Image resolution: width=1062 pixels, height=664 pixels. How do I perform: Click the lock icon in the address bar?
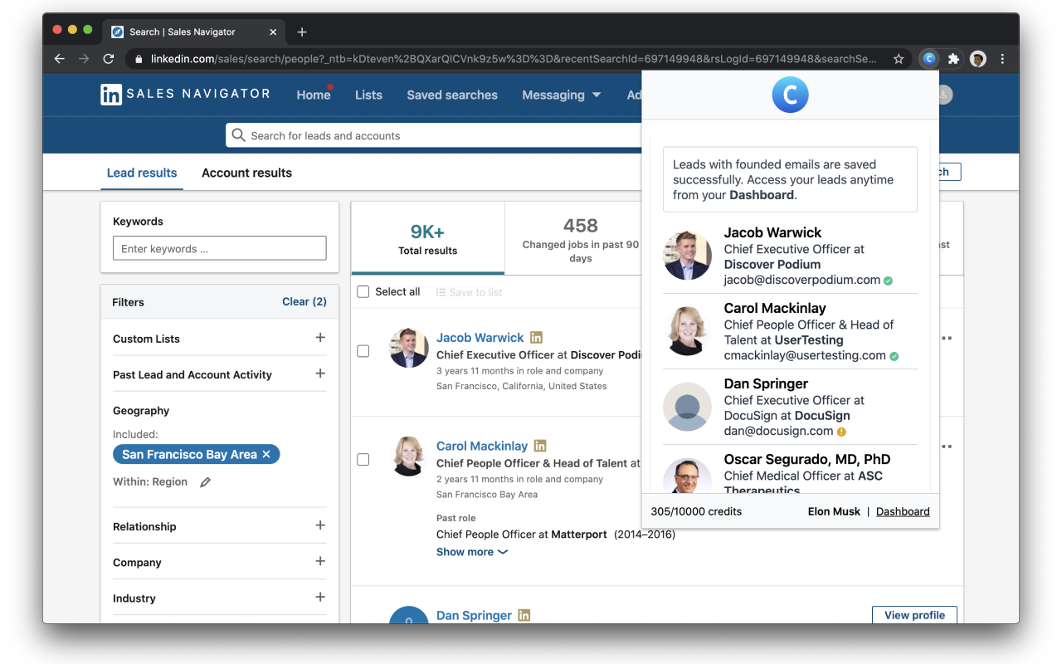click(139, 59)
